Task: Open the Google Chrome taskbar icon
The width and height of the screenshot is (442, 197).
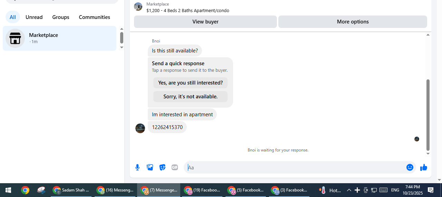Action: [x=25, y=190]
